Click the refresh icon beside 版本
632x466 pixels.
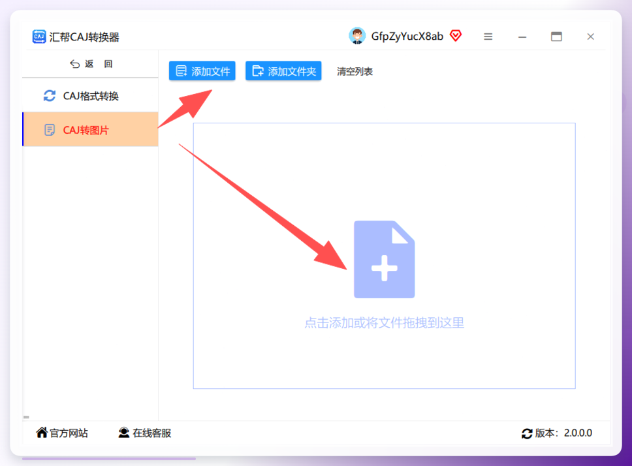(x=527, y=433)
